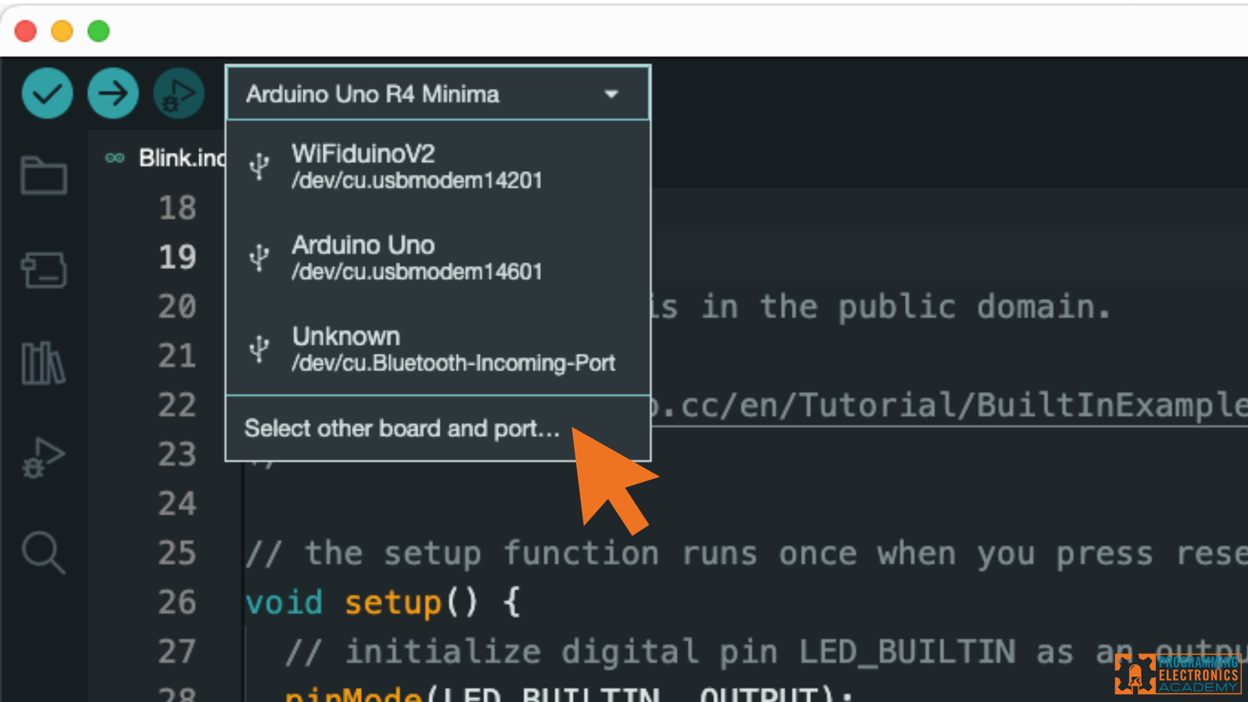Screen dimensions: 1248x702
Task: Open the Sketchbook folder icon in sidebar
Action: (x=43, y=175)
